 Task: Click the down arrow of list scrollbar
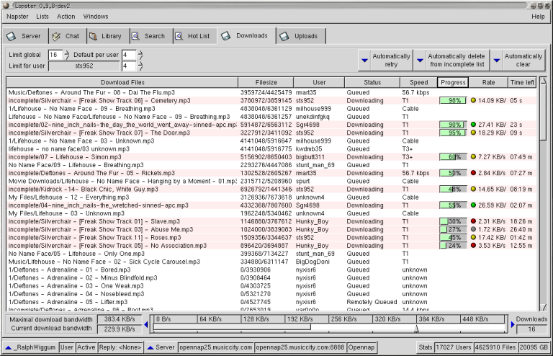(x=544, y=307)
